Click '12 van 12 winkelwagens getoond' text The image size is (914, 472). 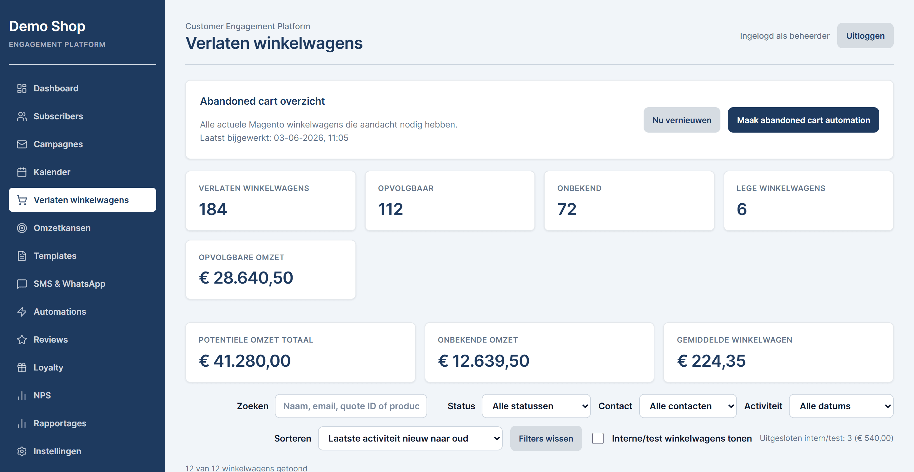click(x=246, y=468)
